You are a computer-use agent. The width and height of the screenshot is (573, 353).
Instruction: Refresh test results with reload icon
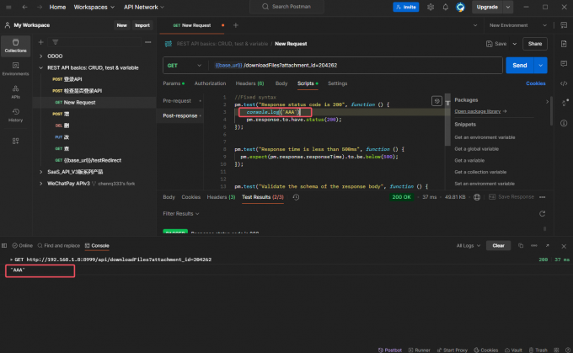pyautogui.click(x=543, y=214)
